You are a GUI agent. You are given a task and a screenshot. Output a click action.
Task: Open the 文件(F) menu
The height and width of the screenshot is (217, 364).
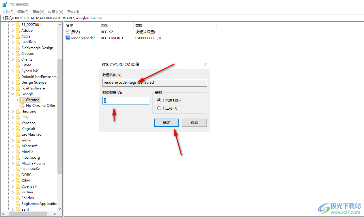point(8,12)
